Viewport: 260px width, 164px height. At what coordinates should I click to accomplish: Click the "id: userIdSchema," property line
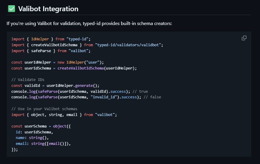34,132
